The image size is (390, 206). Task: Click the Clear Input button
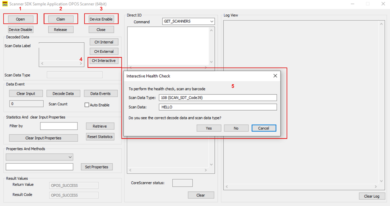(x=26, y=93)
